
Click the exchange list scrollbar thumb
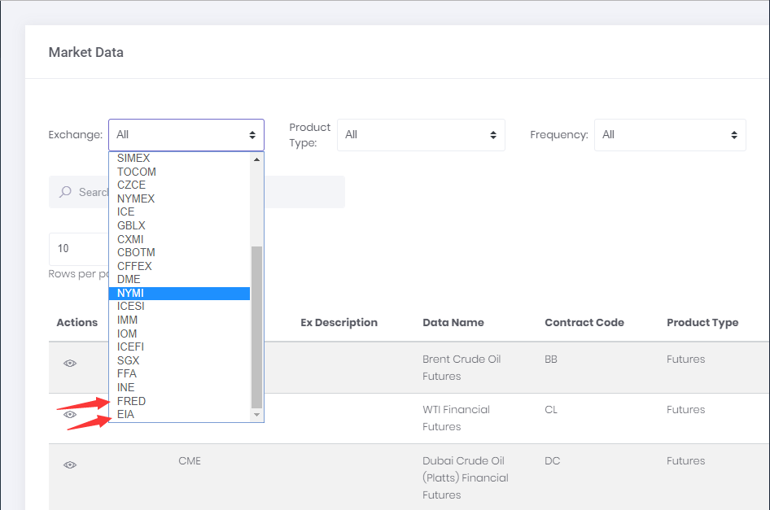(257, 325)
